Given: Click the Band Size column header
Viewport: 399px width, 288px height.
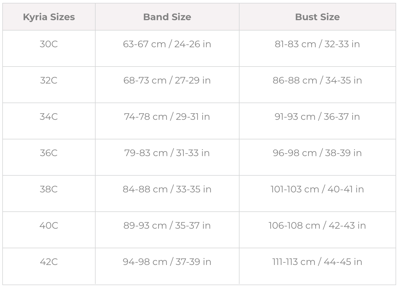Looking at the screenshot, I should (x=167, y=17).
